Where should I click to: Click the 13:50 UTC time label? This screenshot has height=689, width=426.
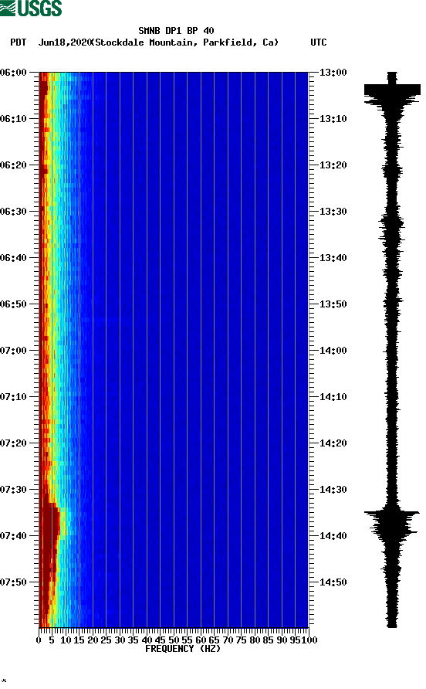click(333, 304)
